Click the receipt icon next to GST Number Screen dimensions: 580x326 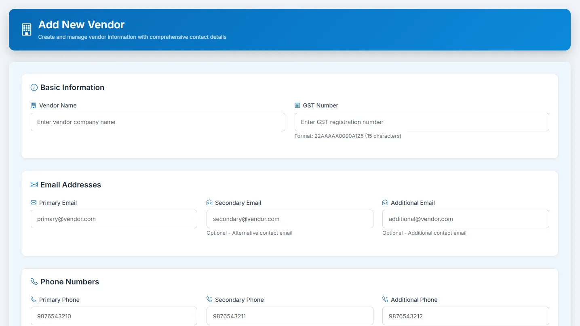click(297, 105)
